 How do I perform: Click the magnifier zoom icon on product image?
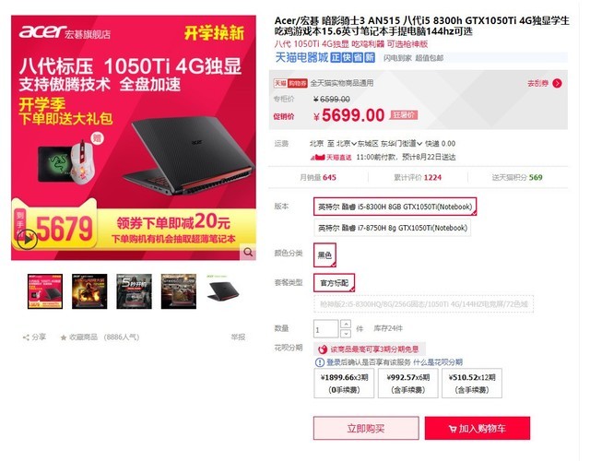point(248,252)
